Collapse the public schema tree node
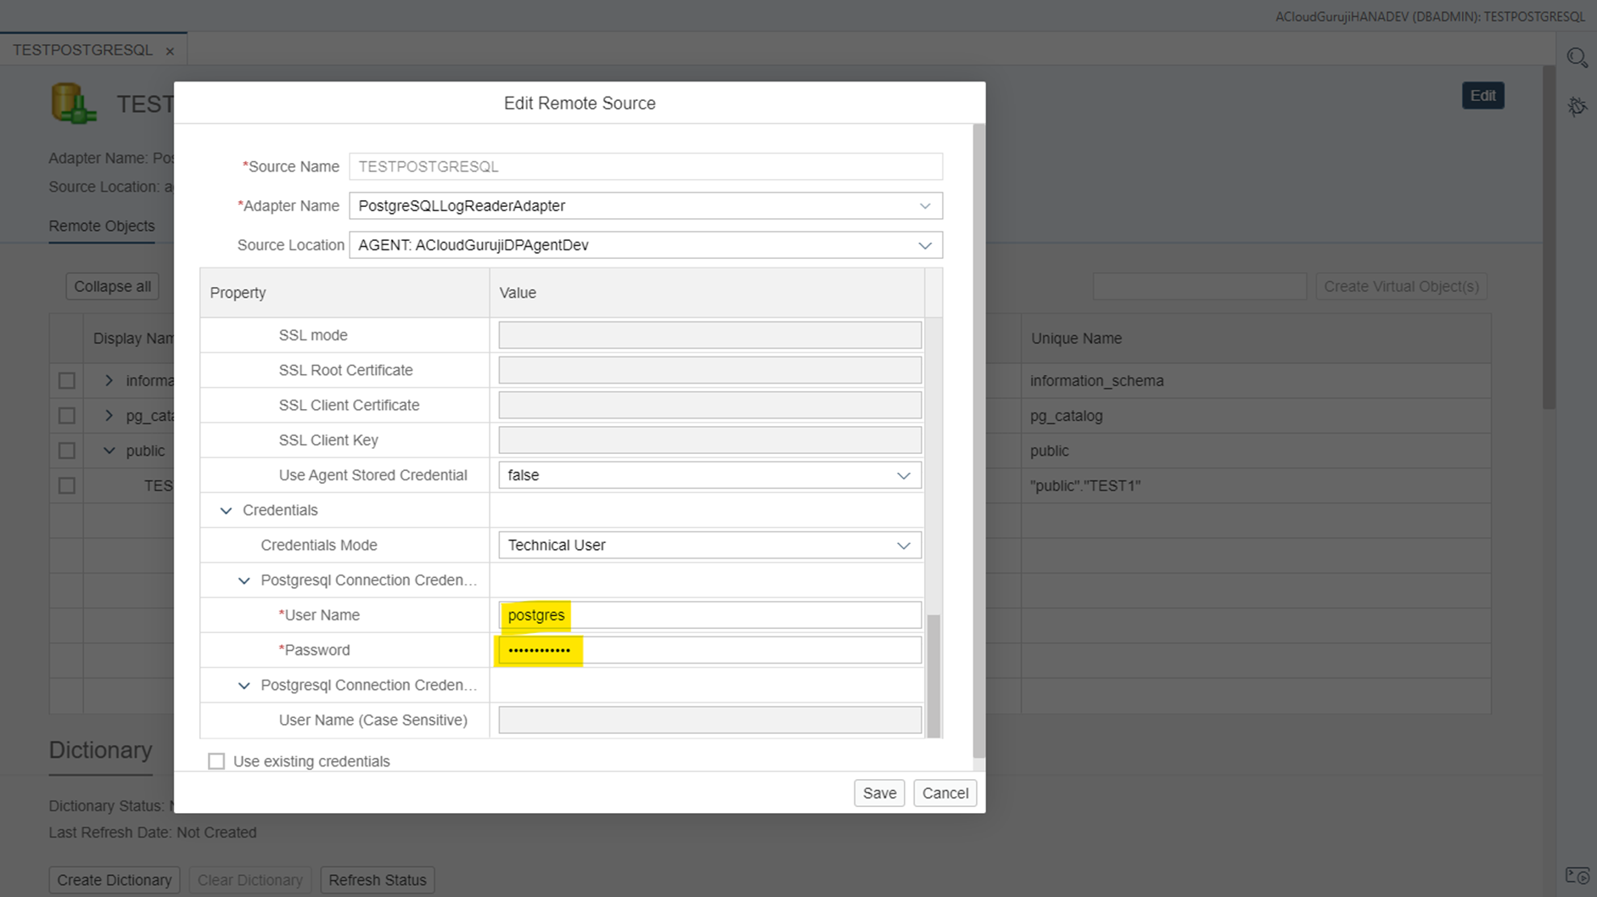This screenshot has width=1597, height=897. click(x=109, y=451)
